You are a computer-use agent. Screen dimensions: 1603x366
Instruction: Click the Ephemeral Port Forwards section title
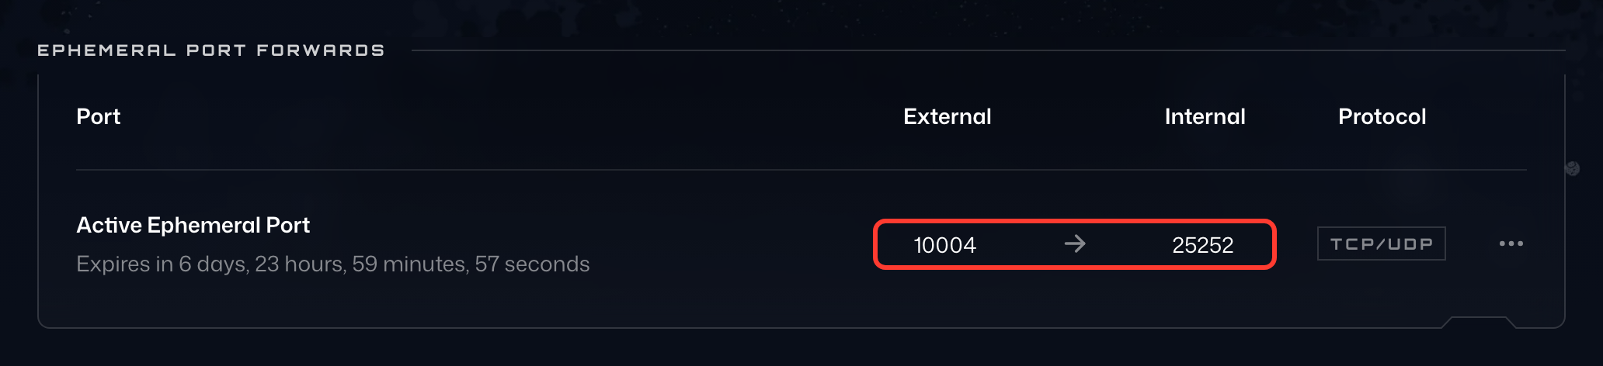coord(210,50)
